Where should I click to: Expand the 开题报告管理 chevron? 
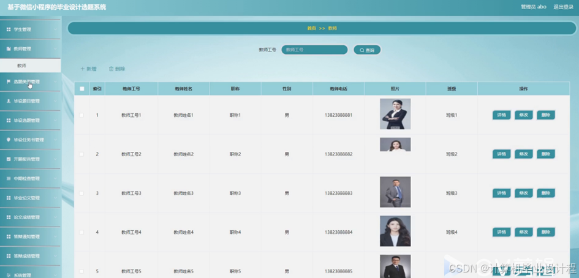[55, 159]
